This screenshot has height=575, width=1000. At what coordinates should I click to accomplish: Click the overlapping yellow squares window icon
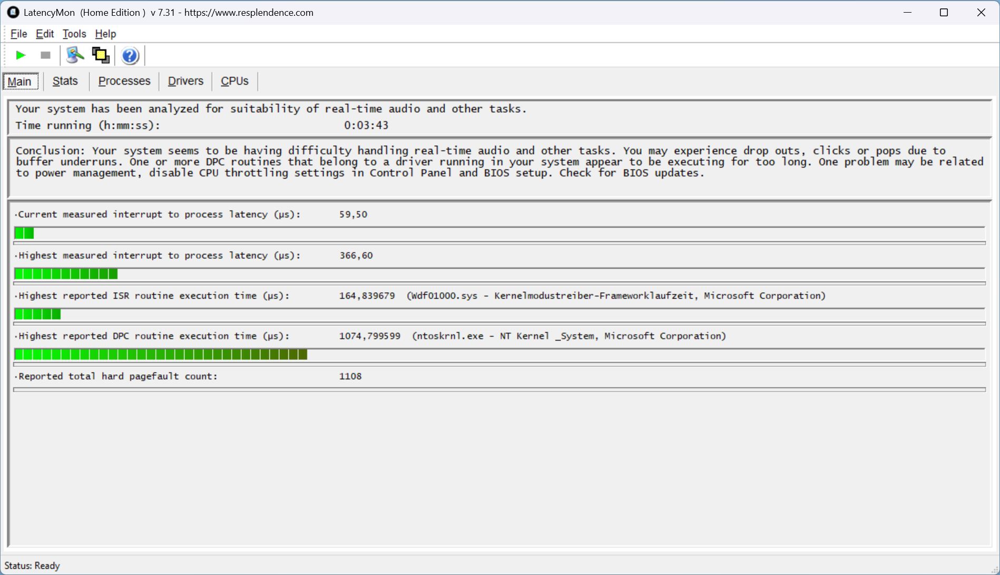point(101,55)
